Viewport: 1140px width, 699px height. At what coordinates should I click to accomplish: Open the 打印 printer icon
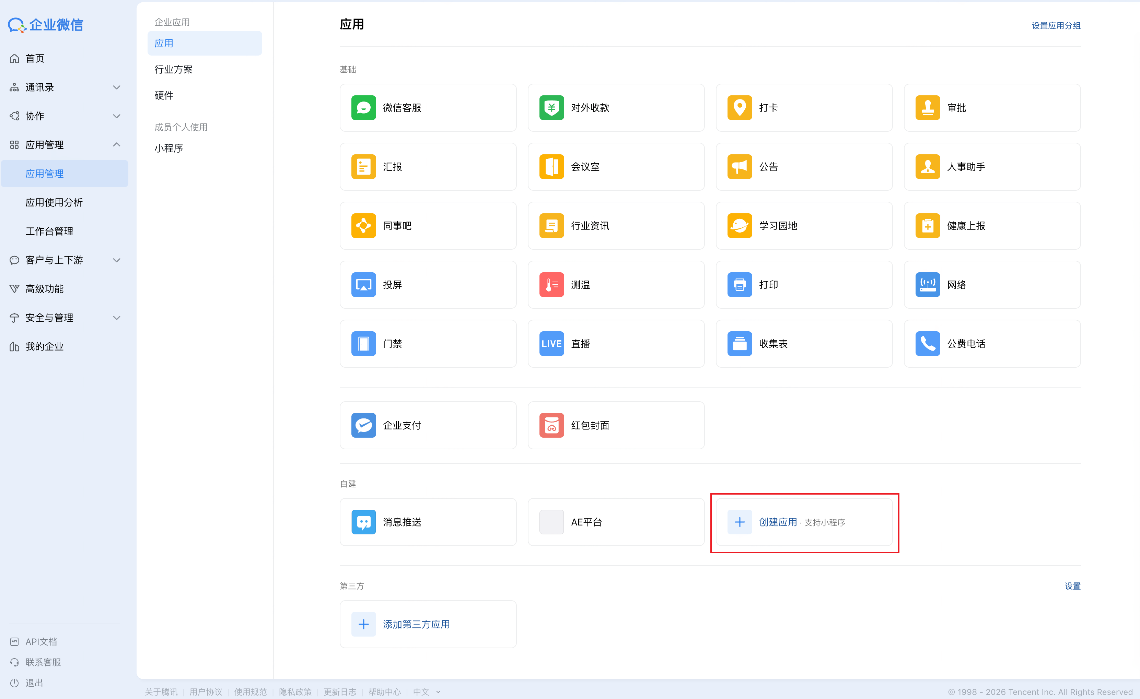coord(739,285)
